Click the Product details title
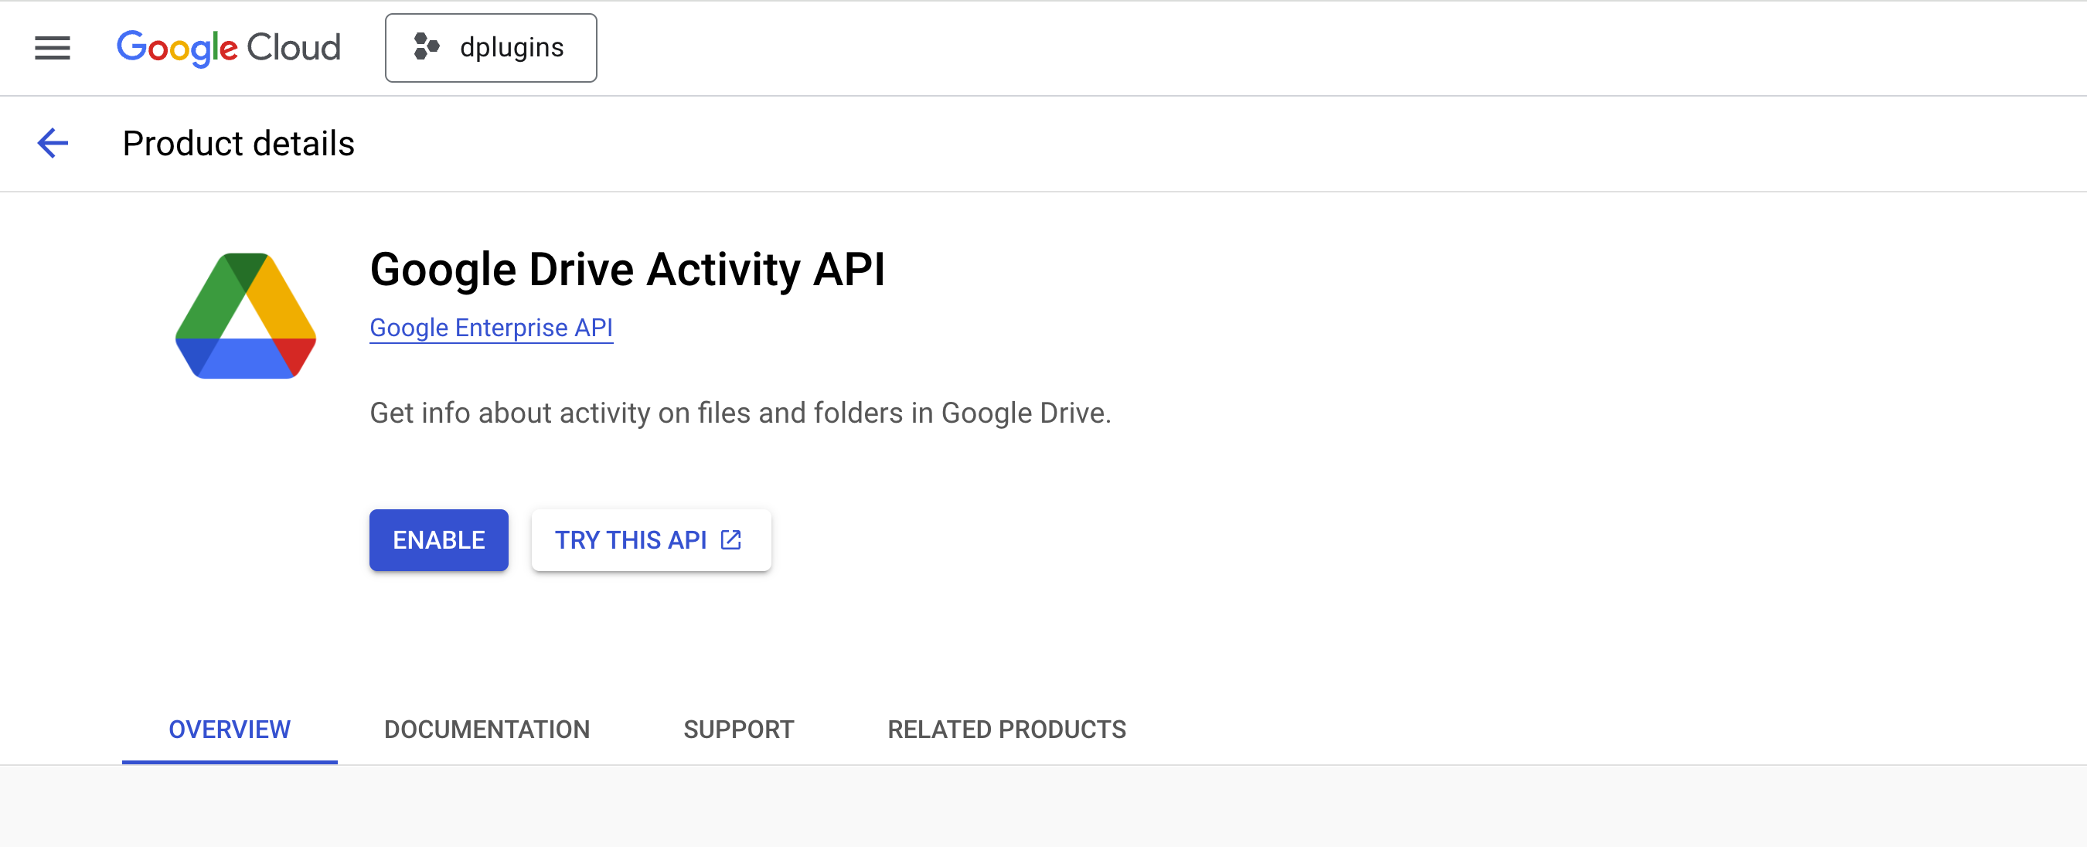This screenshot has height=847, width=2087. click(238, 145)
